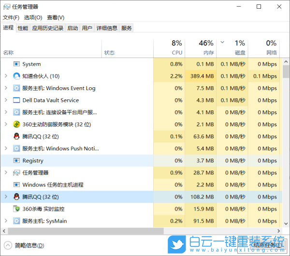The width and height of the screenshot is (290, 256).
Task: Sort by the 网络 column header
Action: (264, 49)
